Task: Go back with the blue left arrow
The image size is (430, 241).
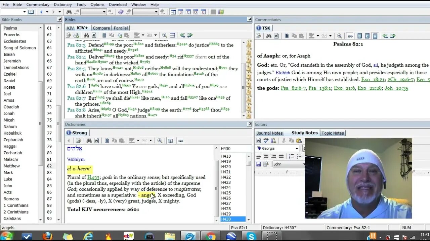Action: pyautogui.click(x=41, y=12)
